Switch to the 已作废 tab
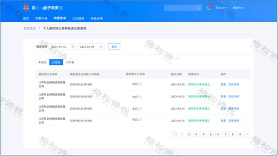 (70, 62)
